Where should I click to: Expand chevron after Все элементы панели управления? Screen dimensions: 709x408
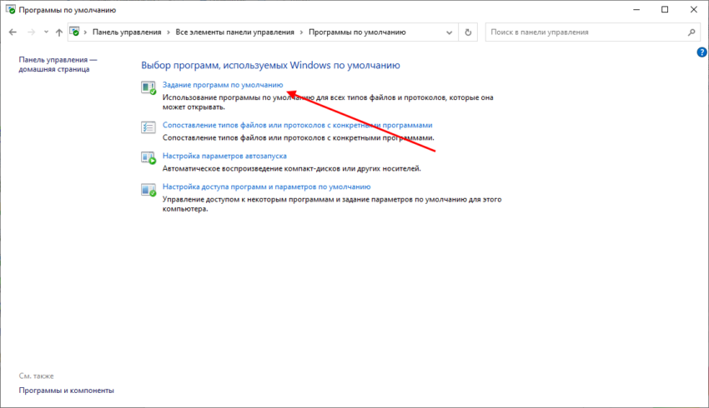(x=301, y=32)
